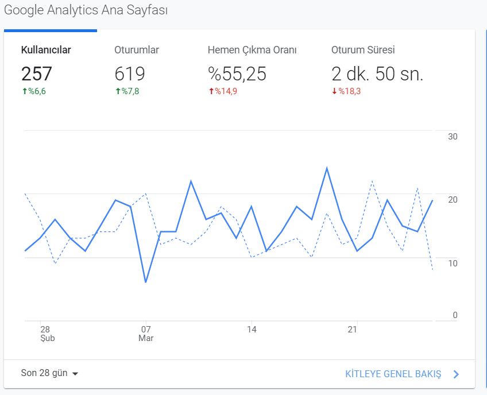Click the 0 y-axis label
This screenshot has width=487, height=395.
pos(455,315)
